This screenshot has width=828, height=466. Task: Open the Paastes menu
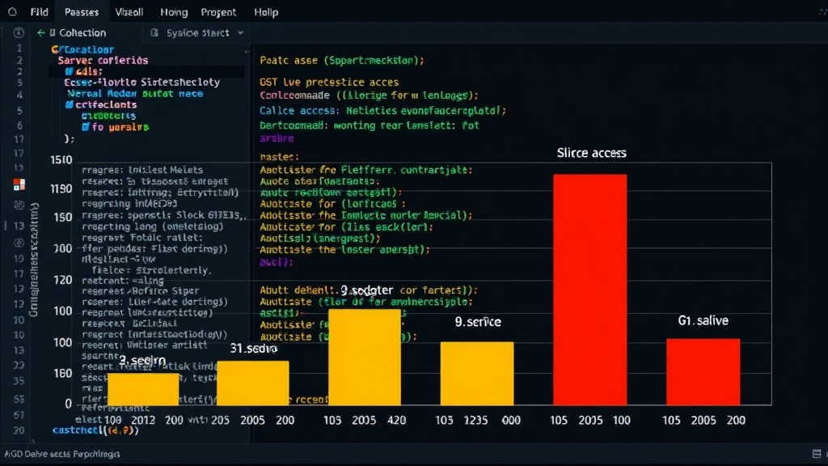tap(82, 12)
